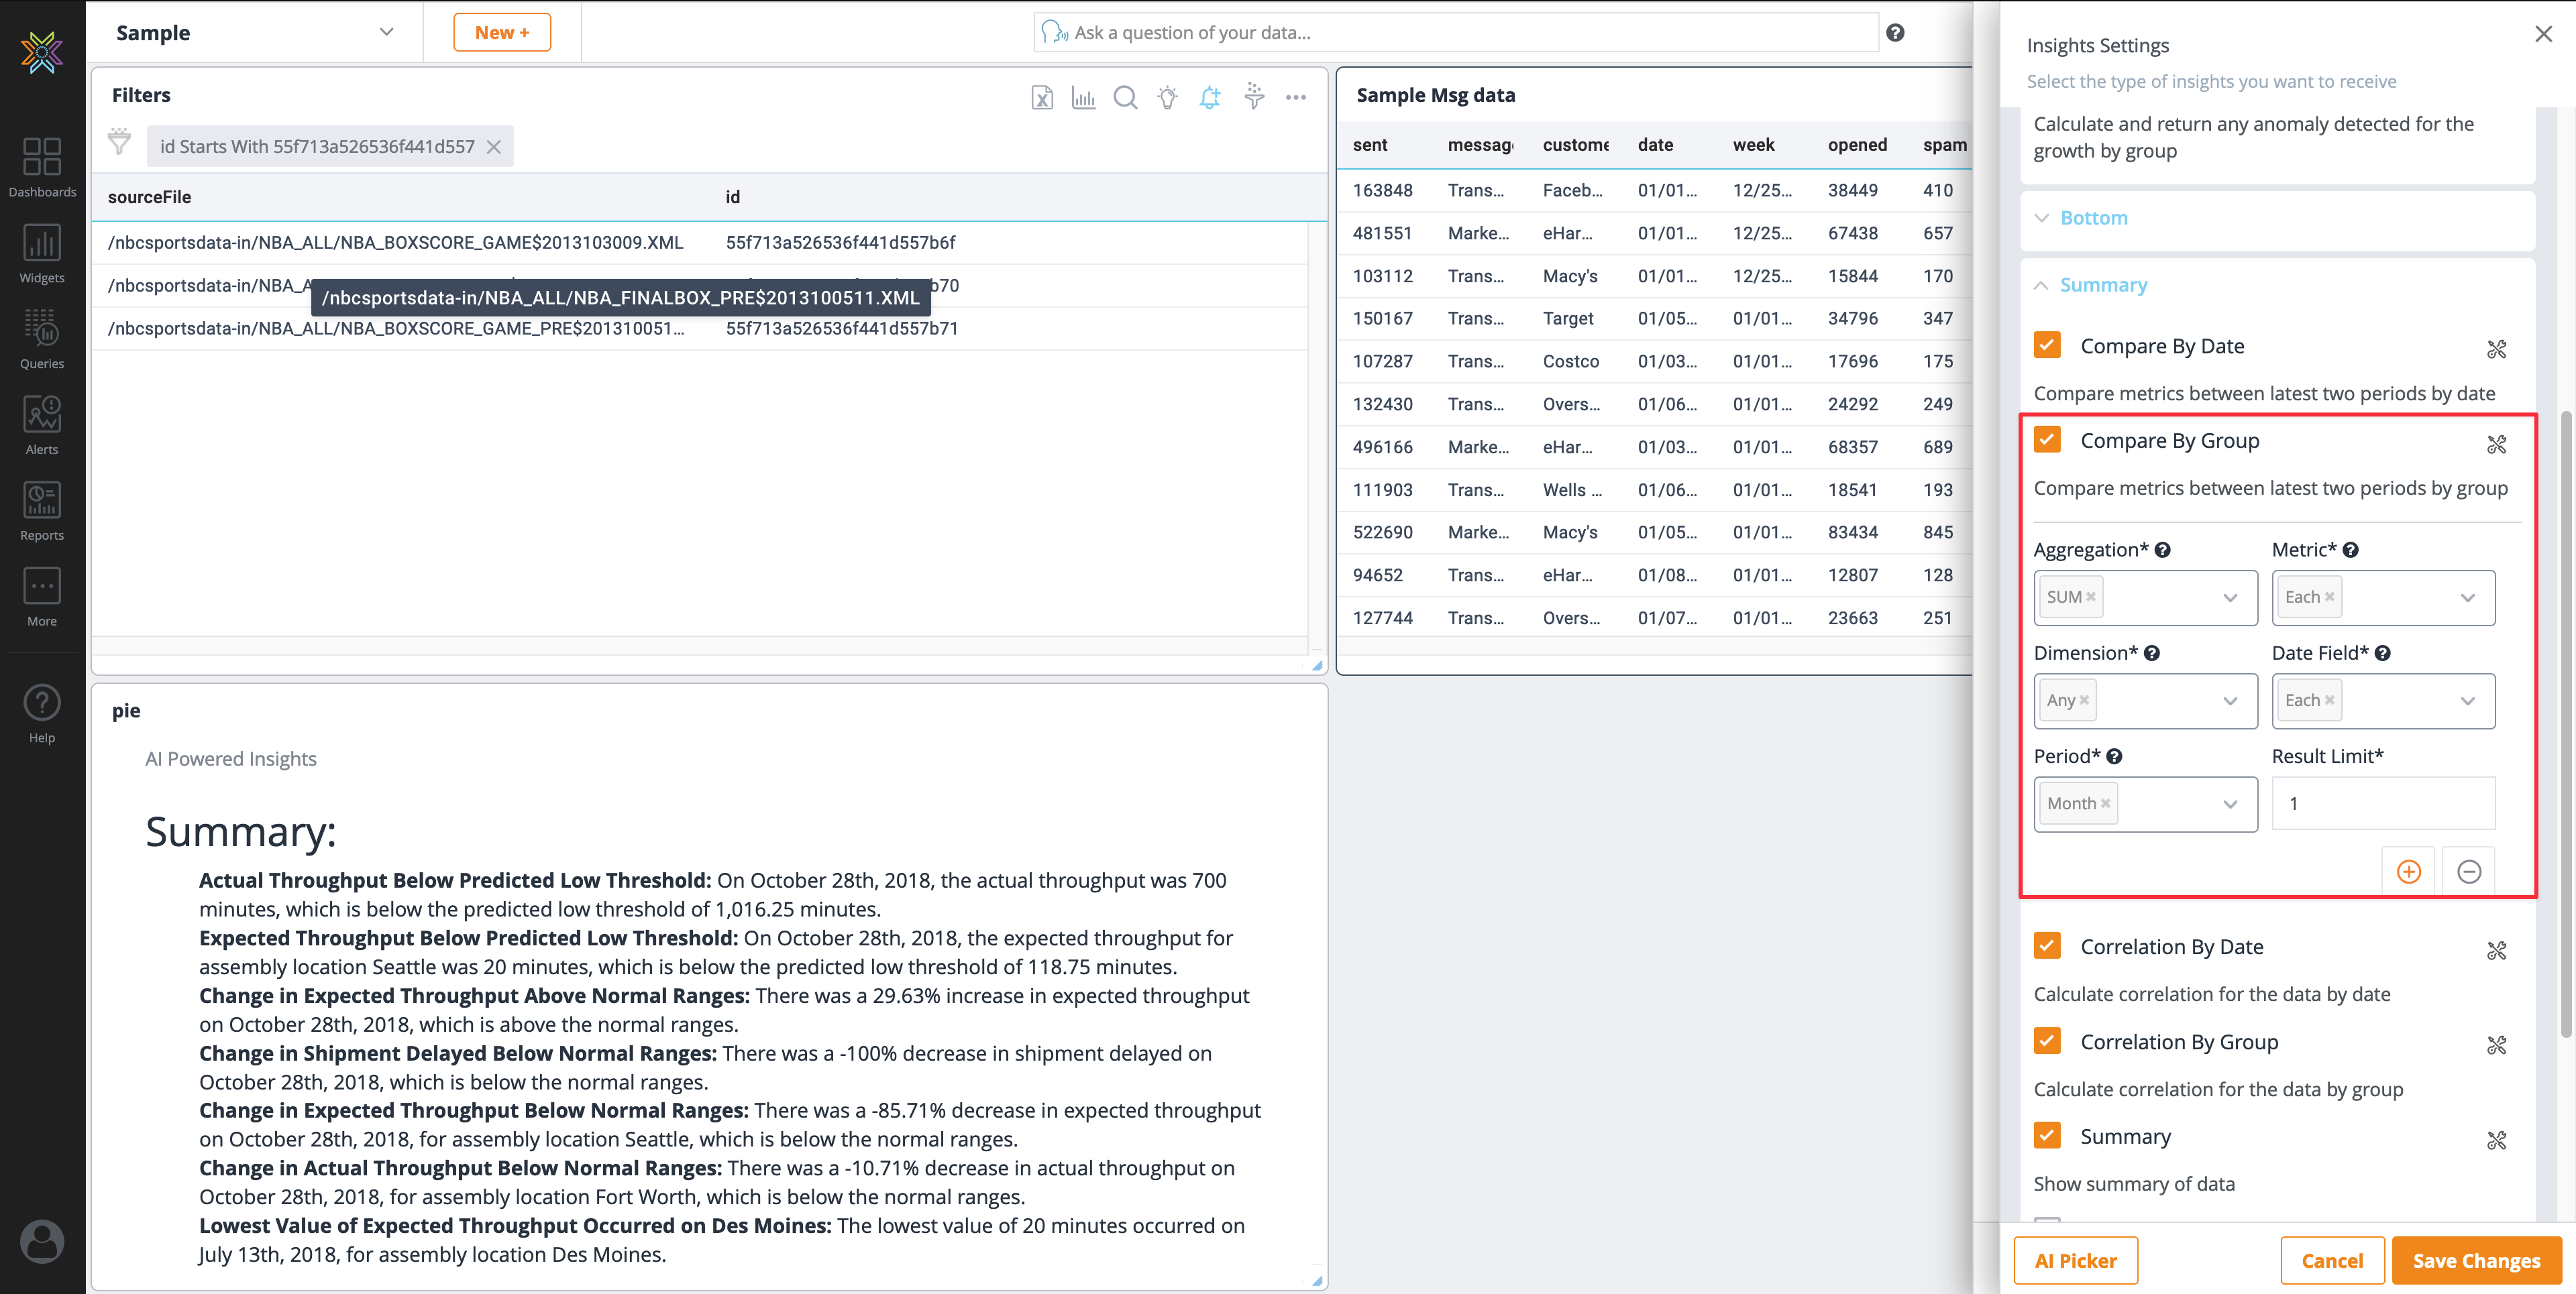The height and width of the screenshot is (1294, 2576).
Task: Click the magnifier search icon in Filters
Action: [1125, 97]
